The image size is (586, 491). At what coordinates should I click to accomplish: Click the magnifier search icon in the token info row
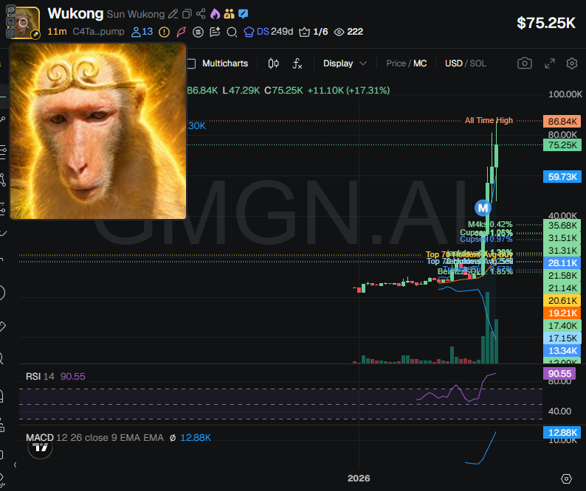(232, 32)
